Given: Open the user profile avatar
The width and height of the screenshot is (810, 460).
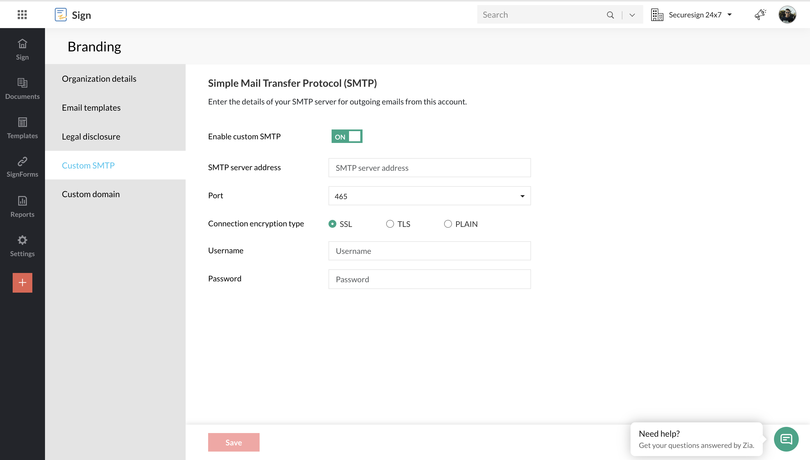Looking at the screenshot, I should coord(787,15).
